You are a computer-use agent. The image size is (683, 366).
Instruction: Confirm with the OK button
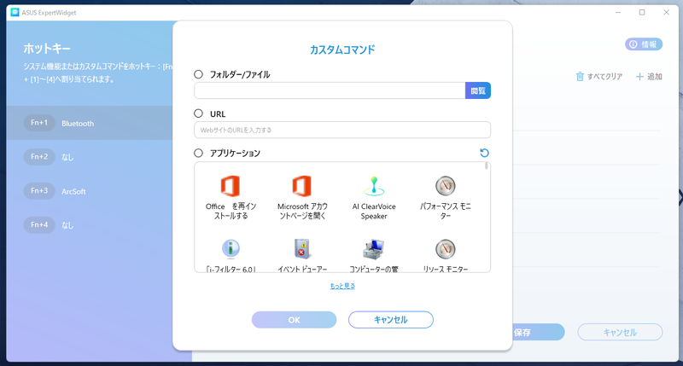294,320
